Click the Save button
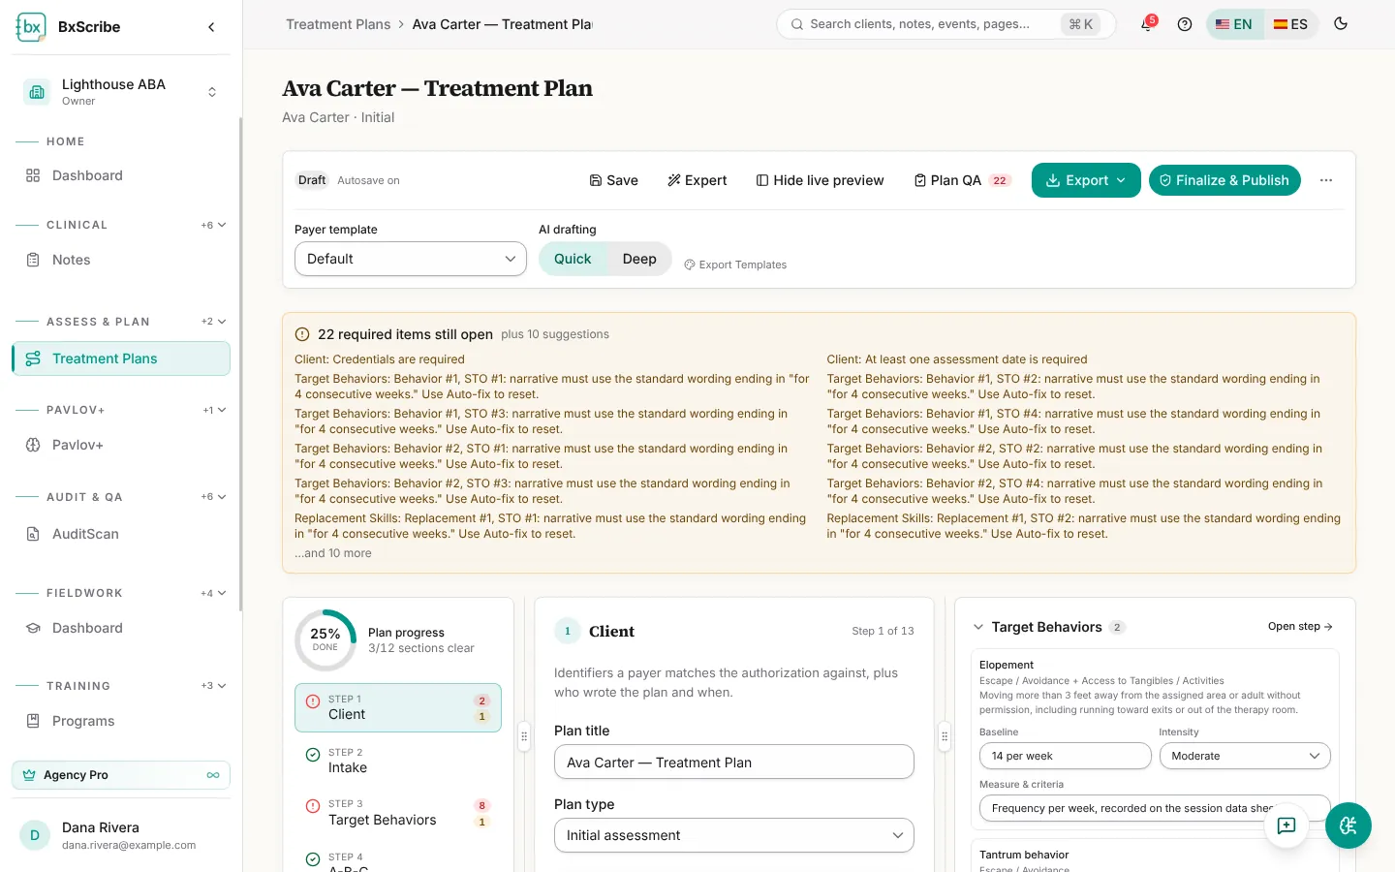Viewport: 1395px width, 872px height. pos(614,180)
